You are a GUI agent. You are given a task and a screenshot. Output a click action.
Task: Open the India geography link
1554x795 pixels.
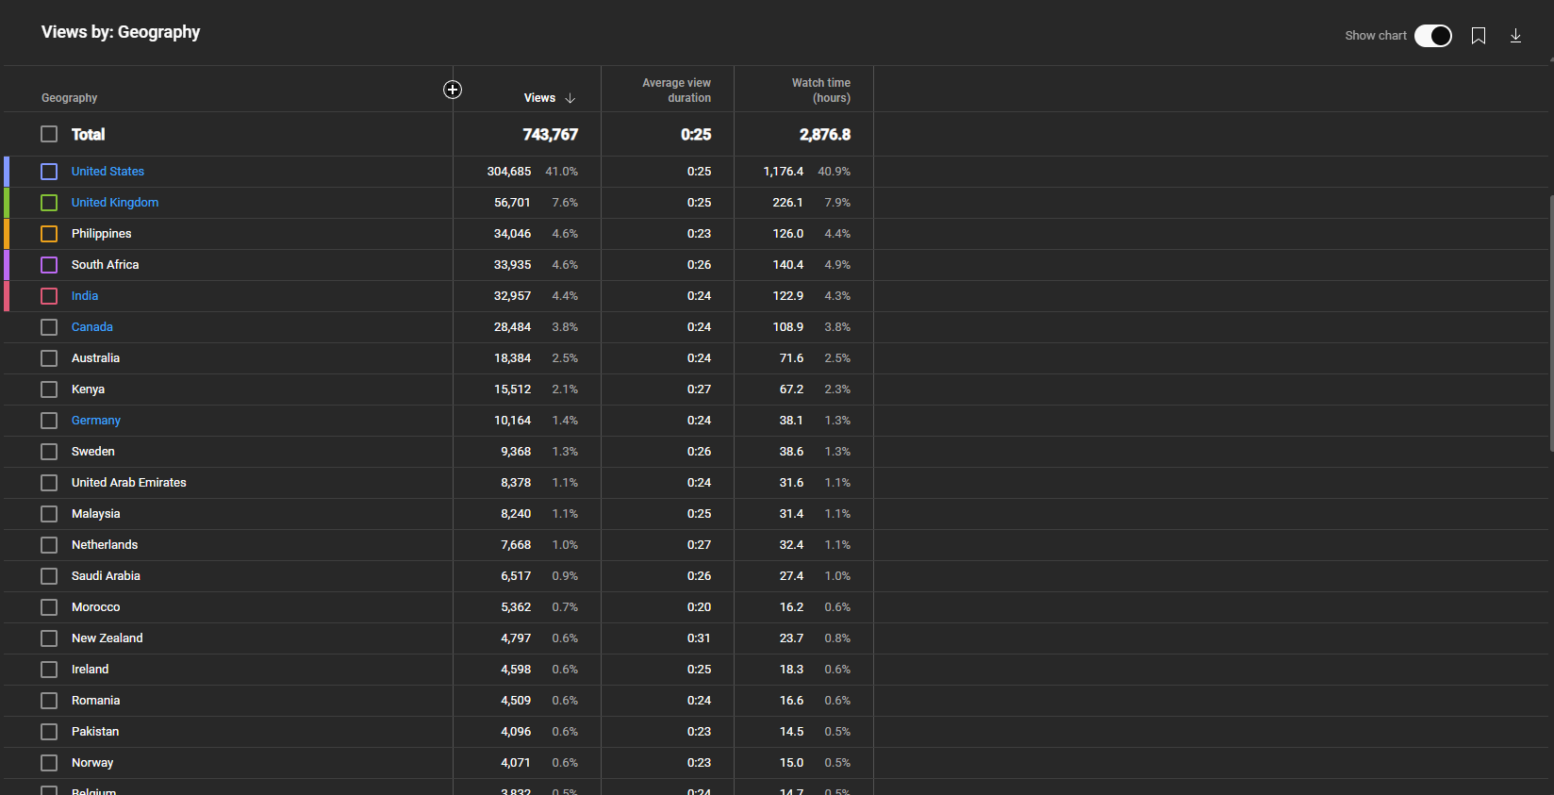[x=85, y=296]
